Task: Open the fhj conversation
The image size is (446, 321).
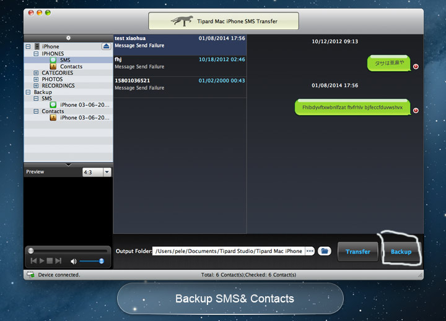Action: click(x=180, y=66)
